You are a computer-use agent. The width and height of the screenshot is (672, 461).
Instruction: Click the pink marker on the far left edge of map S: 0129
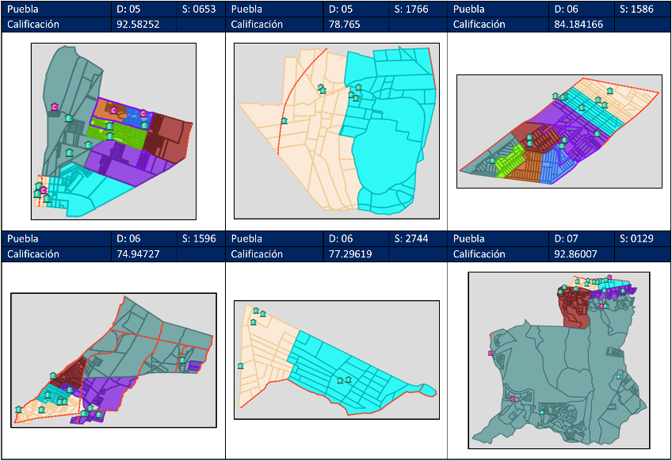coord(491,353)
